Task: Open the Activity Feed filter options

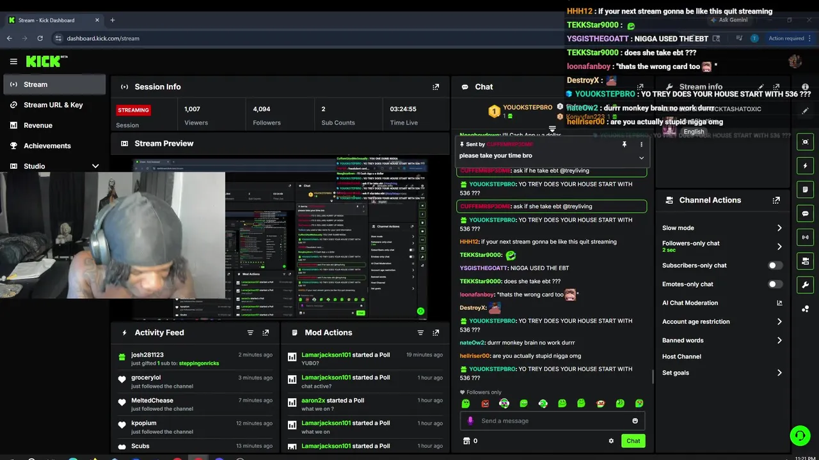Action: point(250,333)
